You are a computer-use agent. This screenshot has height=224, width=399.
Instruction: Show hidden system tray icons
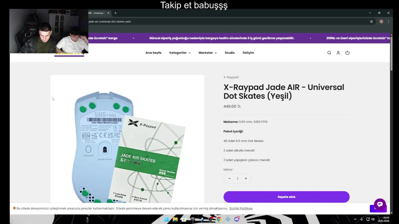355,219
